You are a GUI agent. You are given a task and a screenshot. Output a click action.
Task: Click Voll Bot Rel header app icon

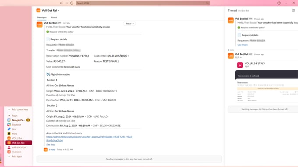pyautogui.click(x=39, y=10)
